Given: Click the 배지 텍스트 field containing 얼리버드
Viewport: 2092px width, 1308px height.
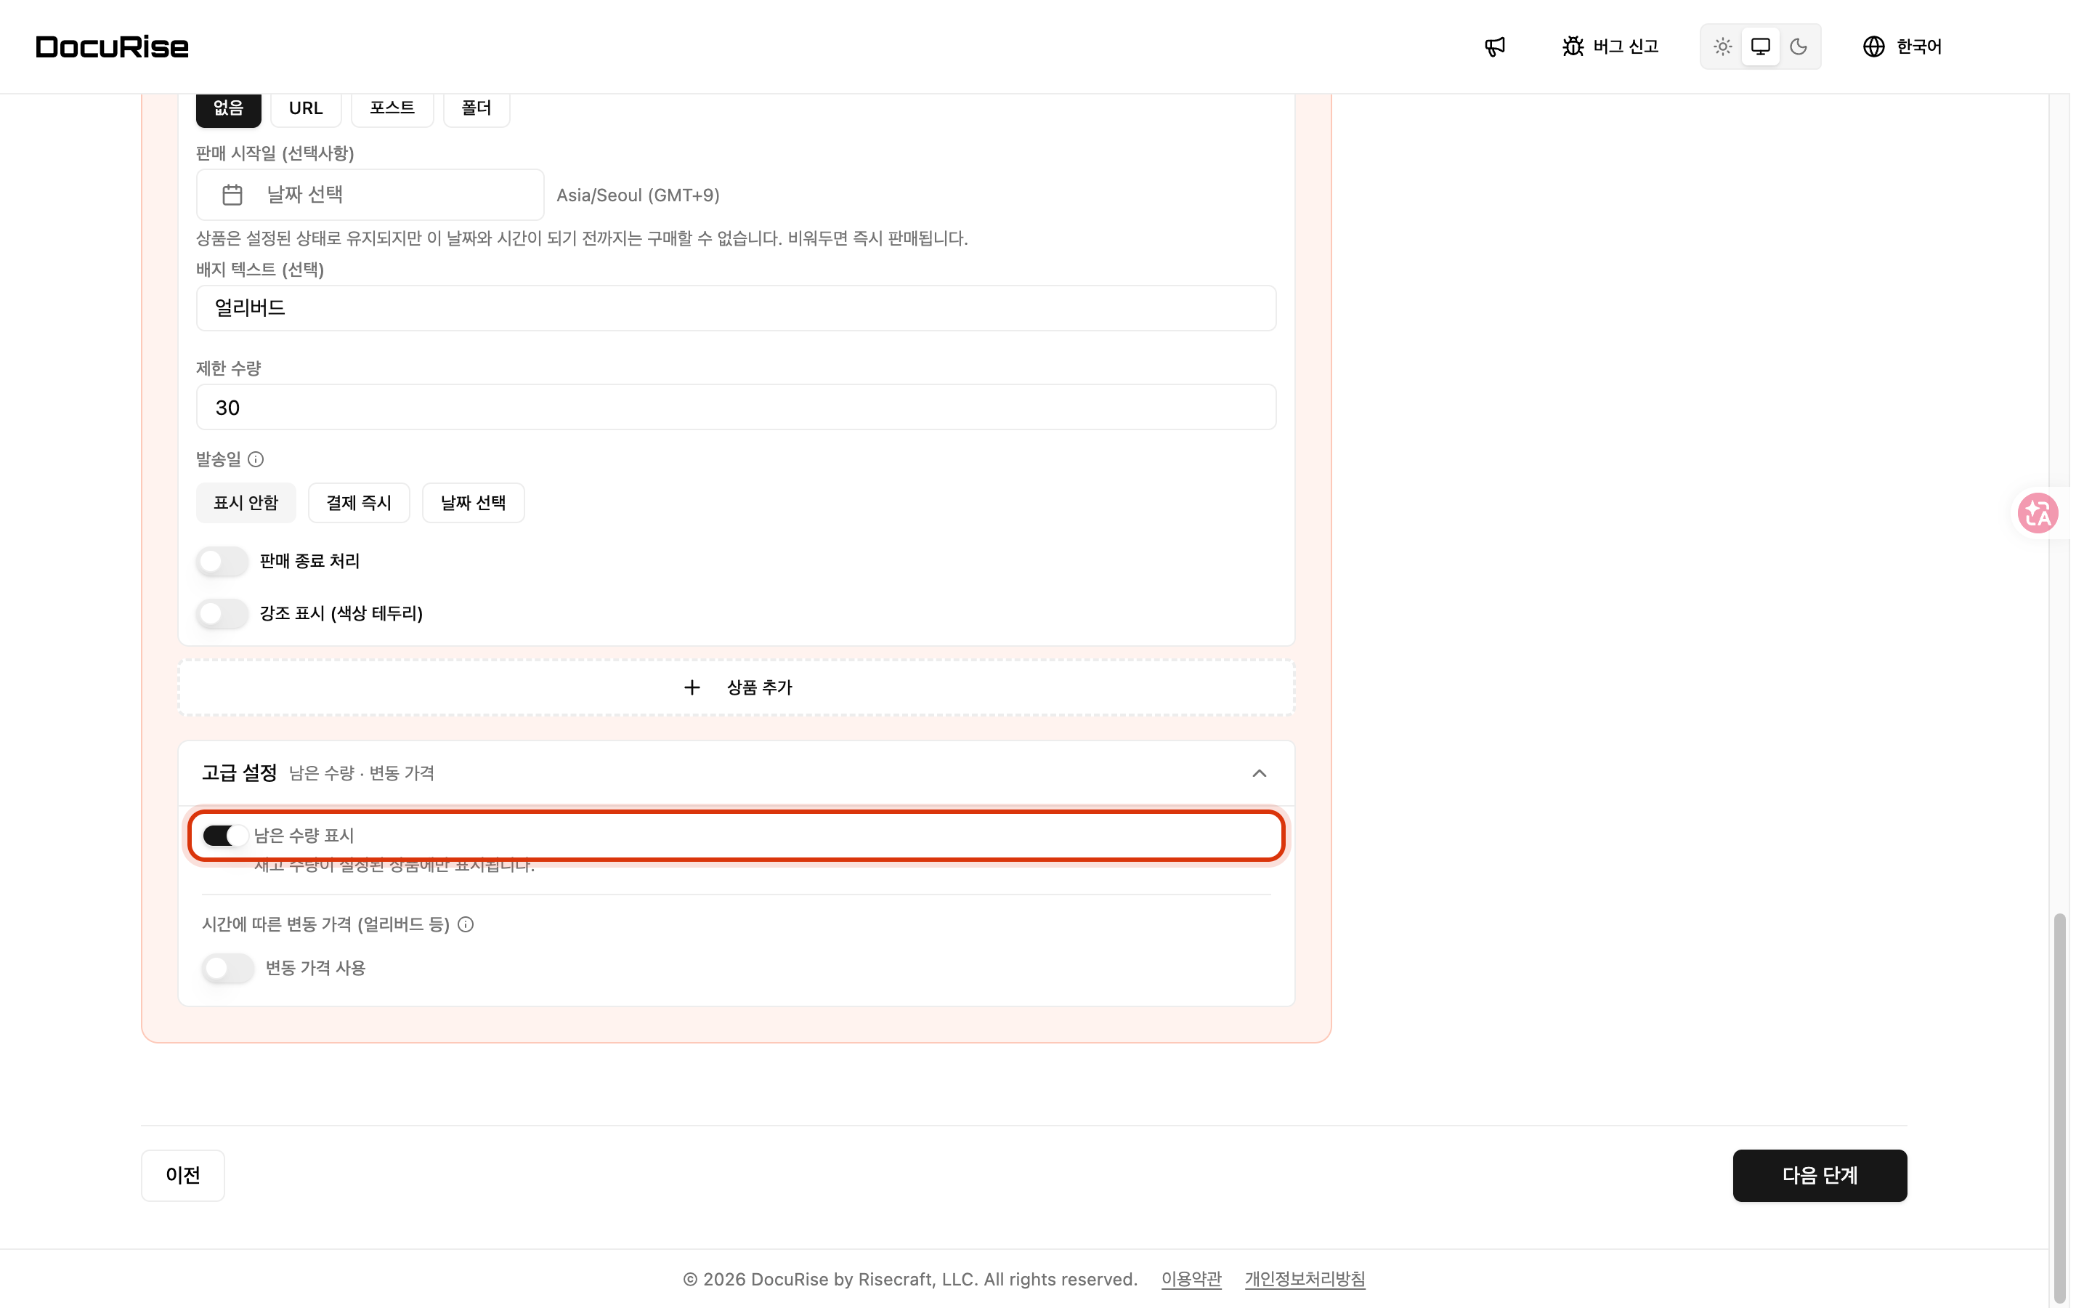Looking at the screenshot, I should click(737, 308).
